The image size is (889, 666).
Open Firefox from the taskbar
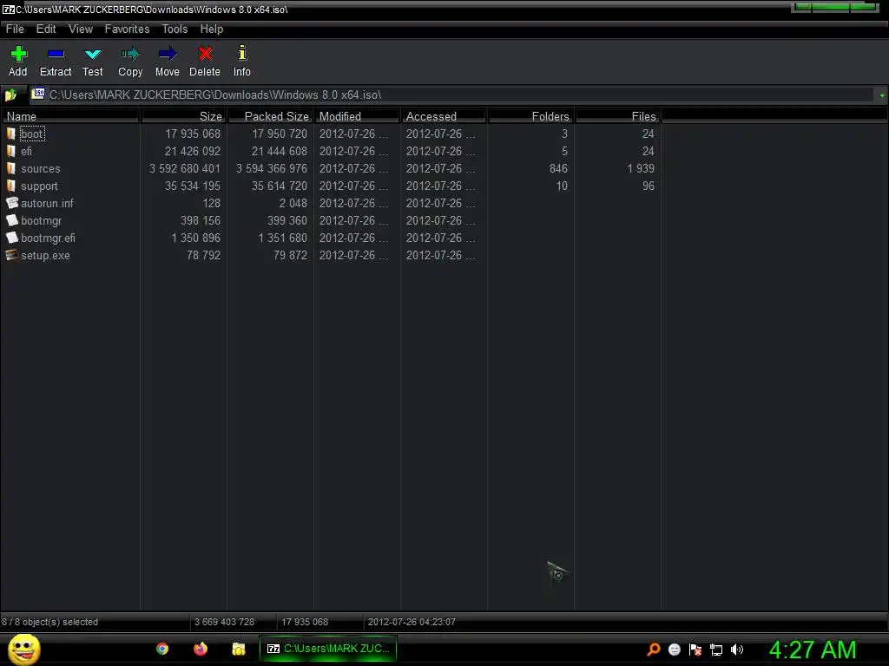click(201, 649)
